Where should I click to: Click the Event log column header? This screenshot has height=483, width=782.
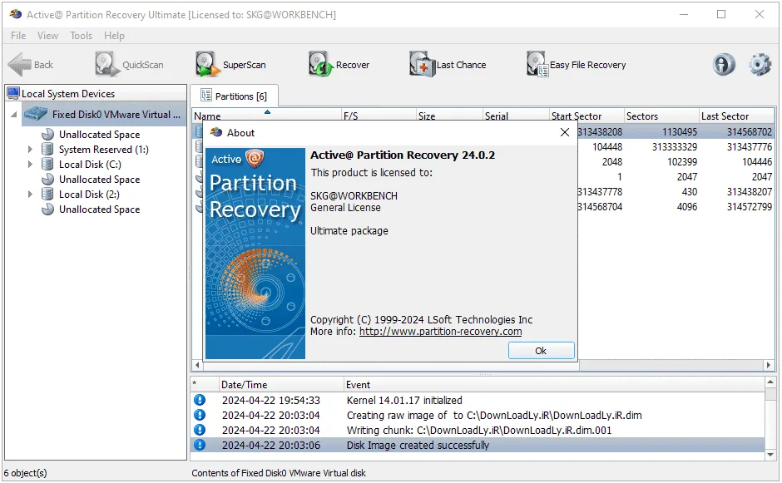click(554, 384)
